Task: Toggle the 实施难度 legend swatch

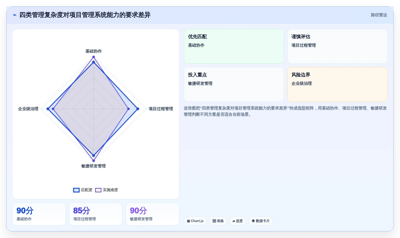Action: tap(98, 190)
